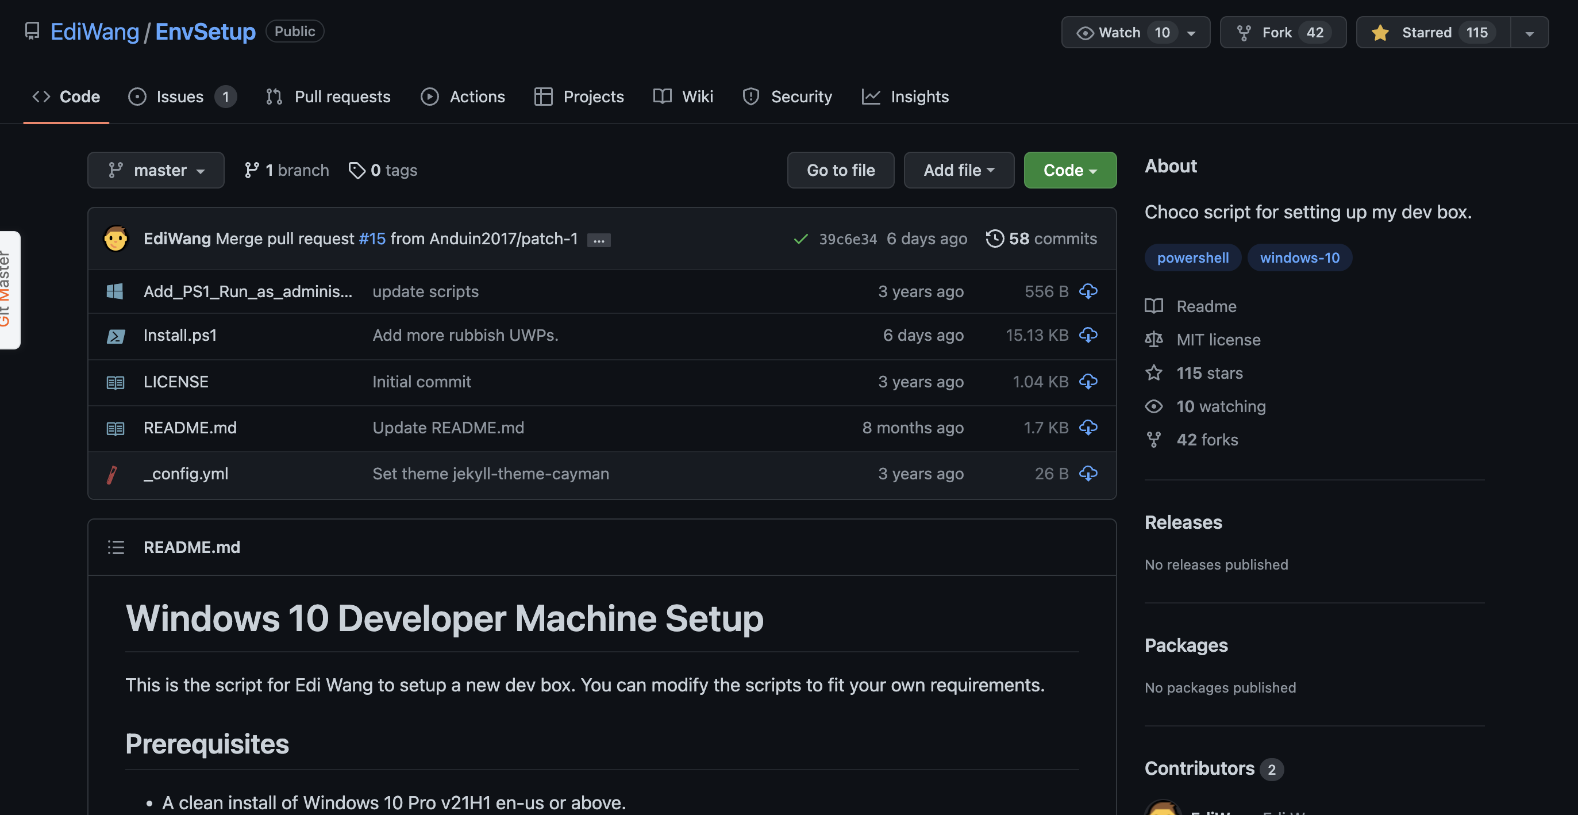Switch to the Pull requests tab

coord(328,96)
